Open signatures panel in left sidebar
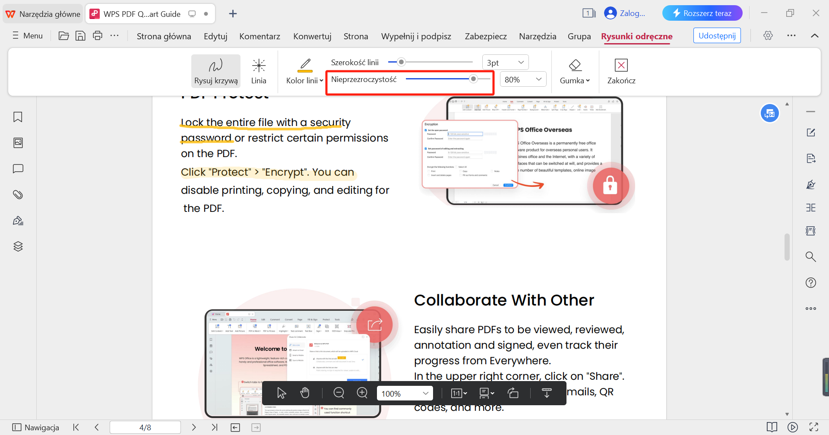The height and width of the screenshot is (435, 829). point(18,221)
